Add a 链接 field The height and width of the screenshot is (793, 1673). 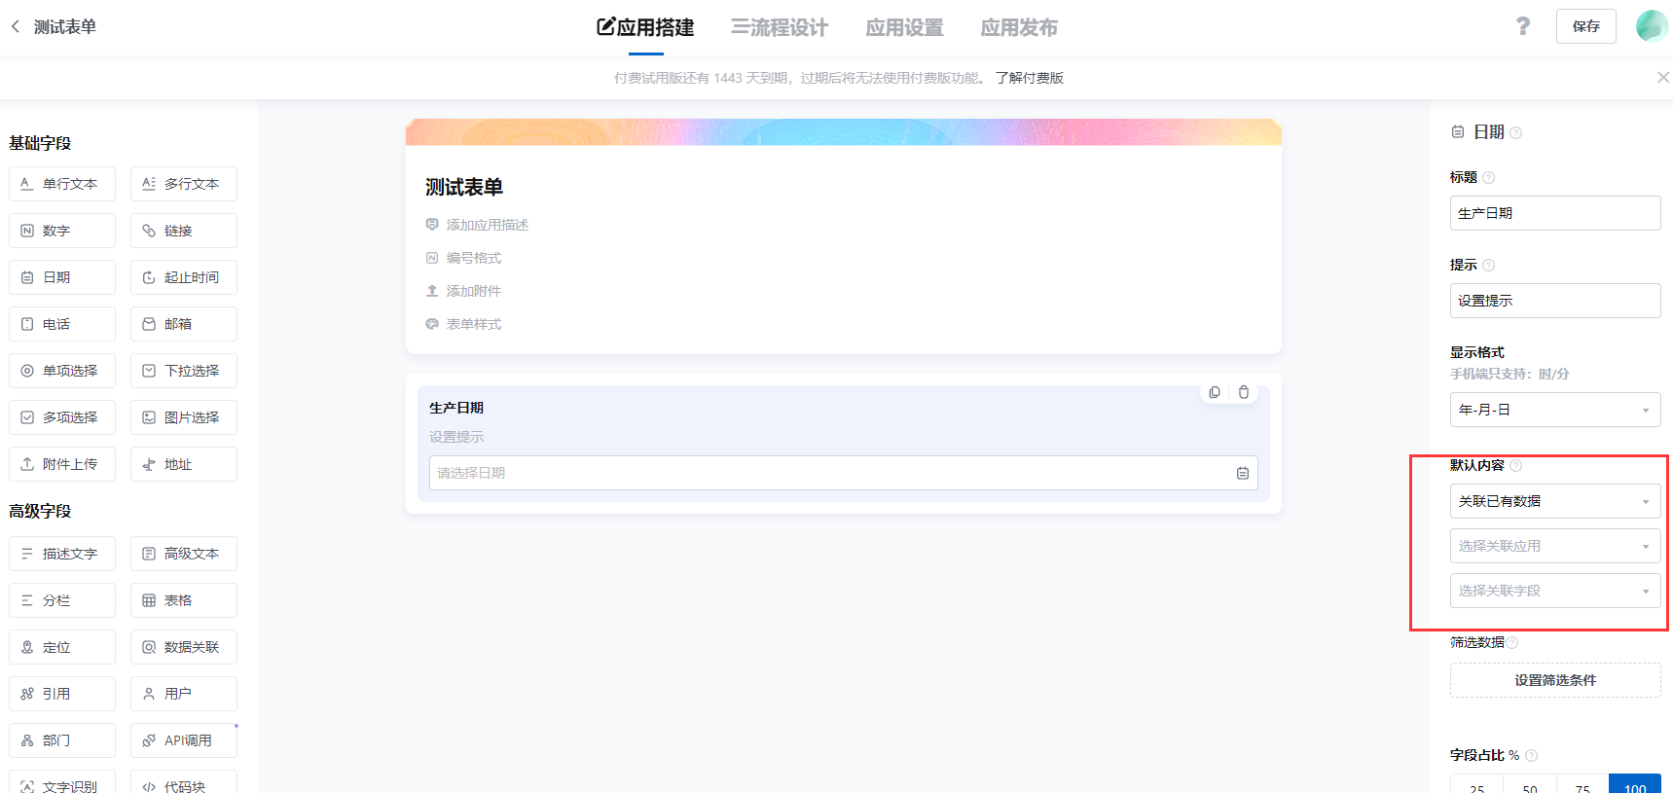click(x=184, y=231)
